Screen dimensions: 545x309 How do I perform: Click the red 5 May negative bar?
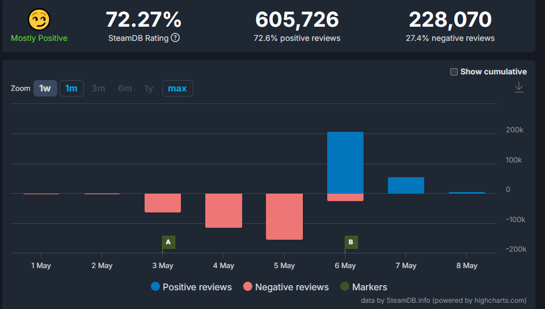(284, 216)
